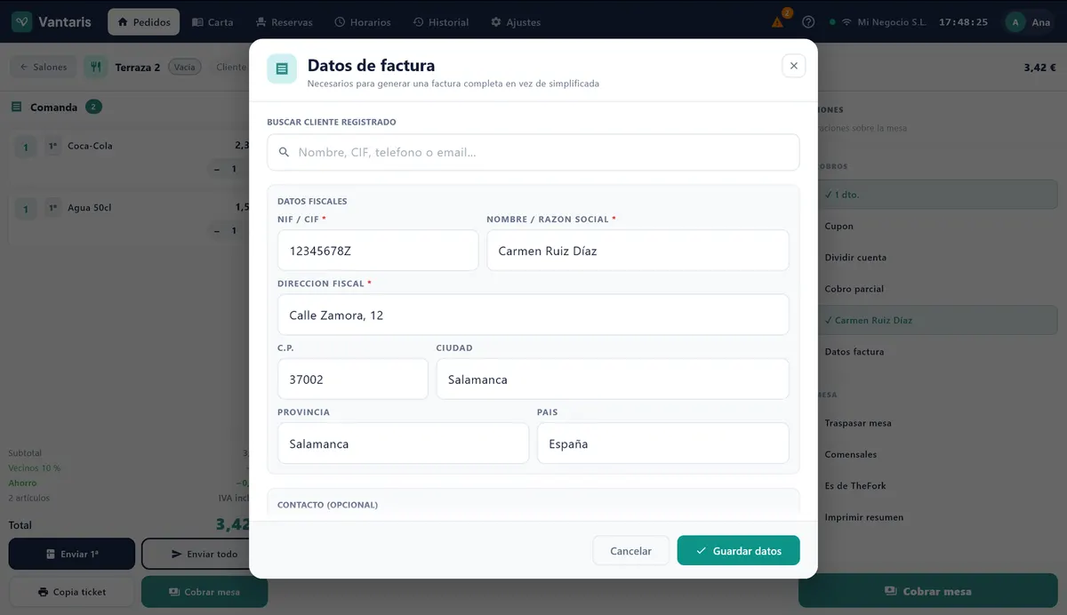Close the Datos de factura dialog

point(794,66)
